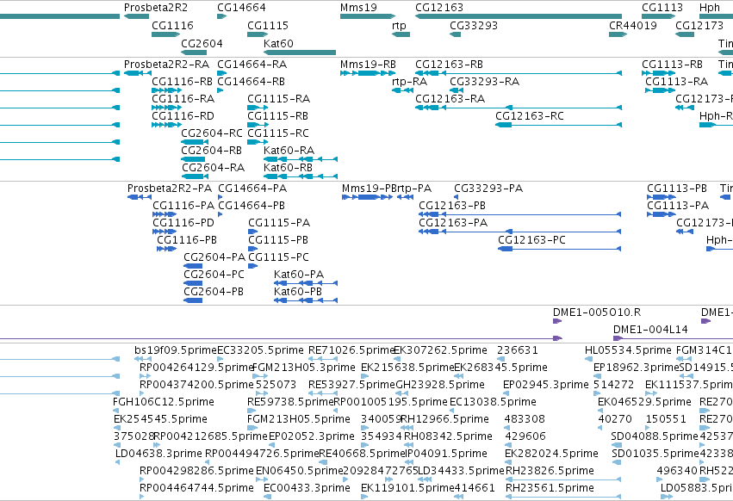Select the DME1-004L14 feature label
The image size is (733, 501).
pyautogui.click(x=650, y=330)
